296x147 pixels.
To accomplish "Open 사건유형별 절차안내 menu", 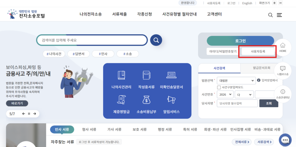I will 180,14.
